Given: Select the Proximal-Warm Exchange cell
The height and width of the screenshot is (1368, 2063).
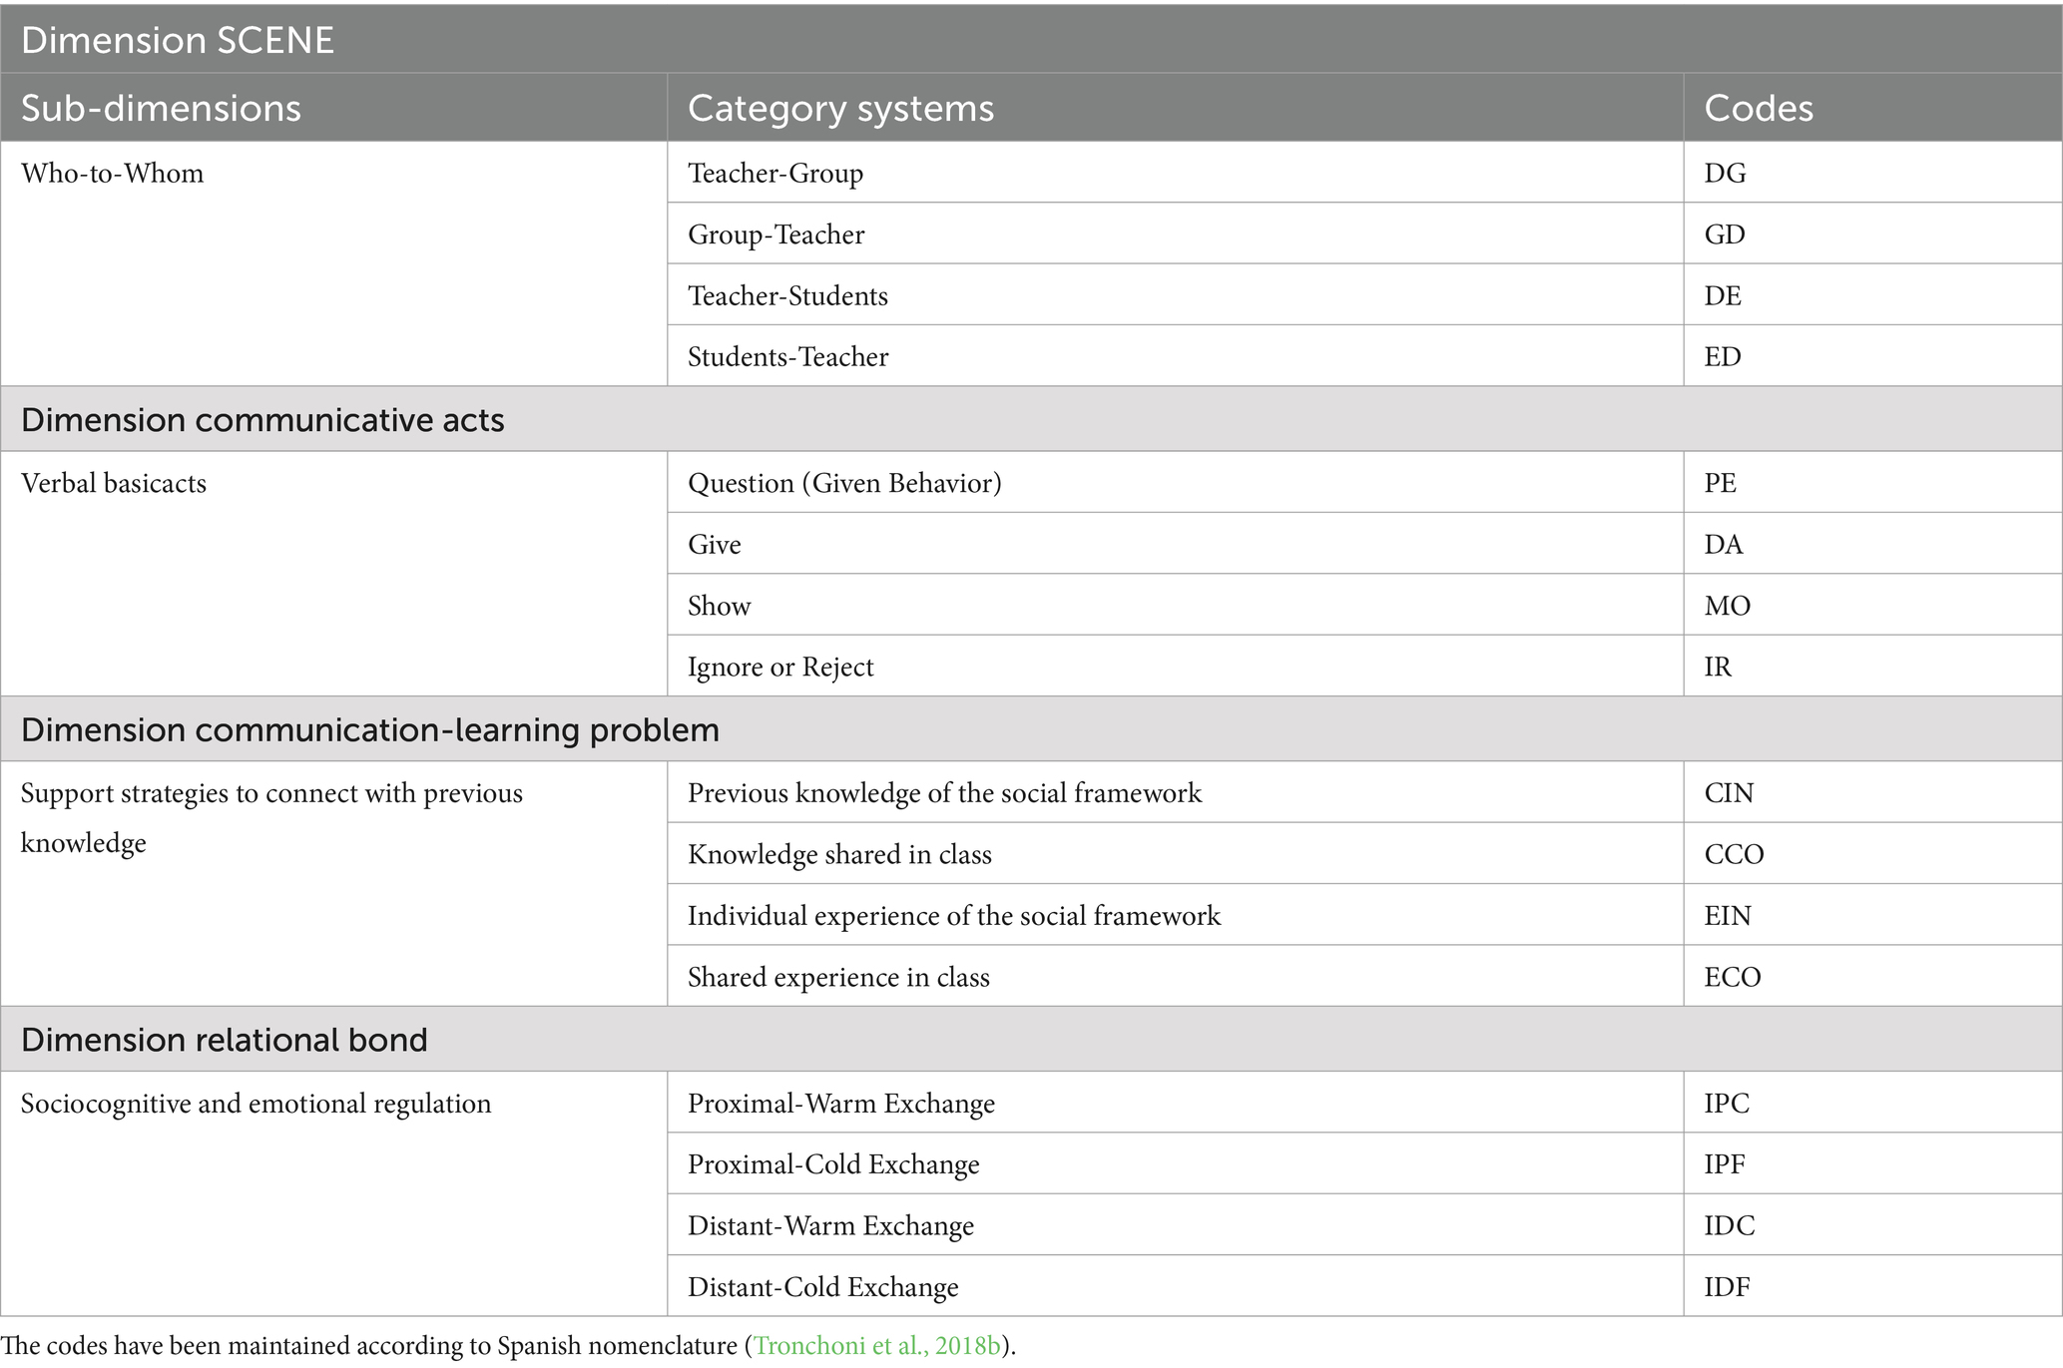Looking at the screenshot, I should click(1176, 1103).
